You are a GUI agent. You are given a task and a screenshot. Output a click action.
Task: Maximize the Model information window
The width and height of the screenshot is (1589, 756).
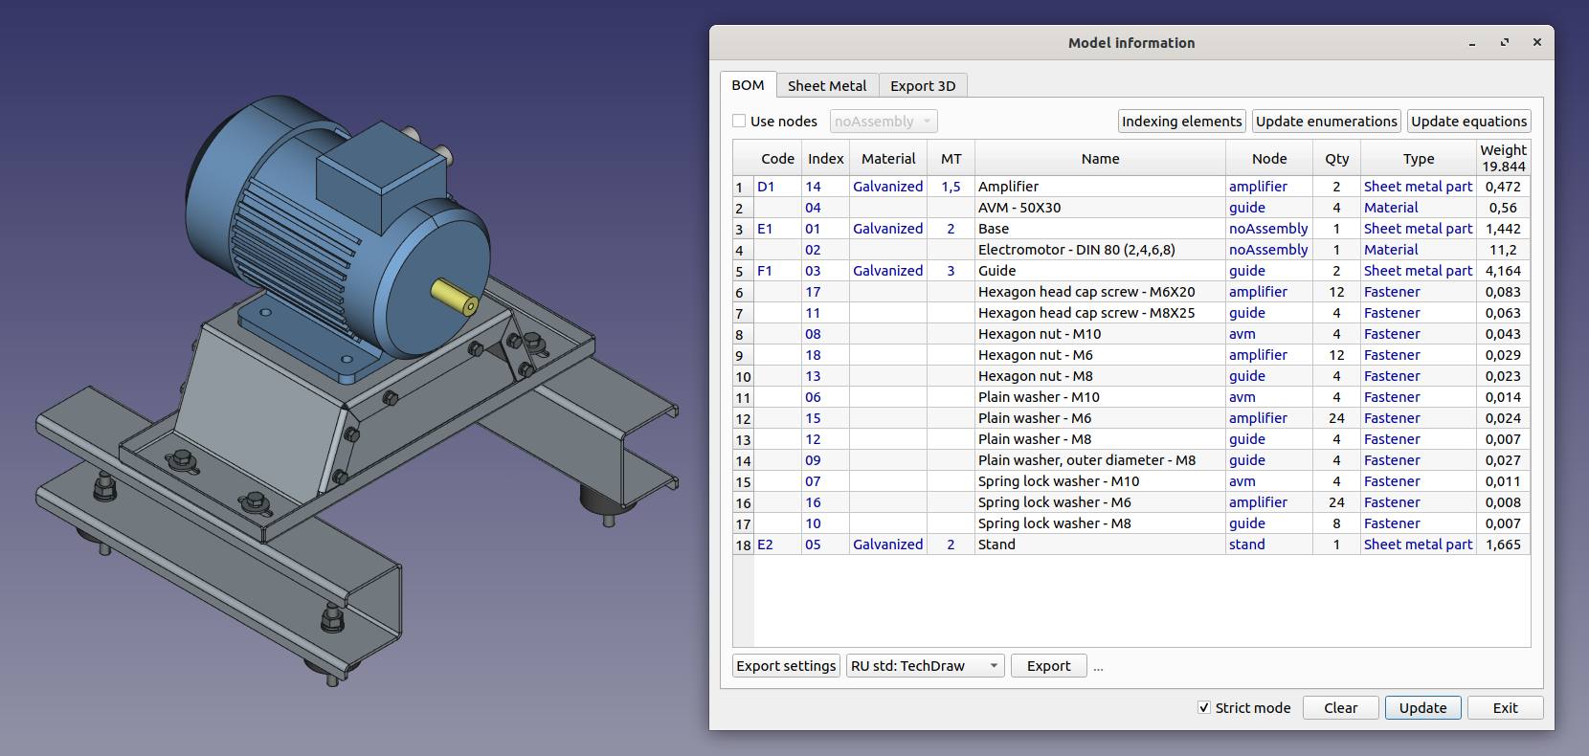pos(1505,43)
